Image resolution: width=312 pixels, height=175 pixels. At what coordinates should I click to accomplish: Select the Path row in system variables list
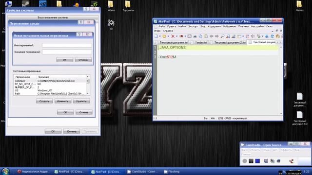coord(50,94)
